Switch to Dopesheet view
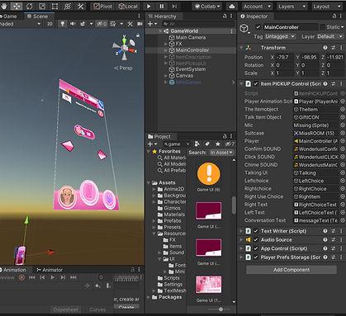The width and height of the screenshot is (346, 316). point(65,309)
